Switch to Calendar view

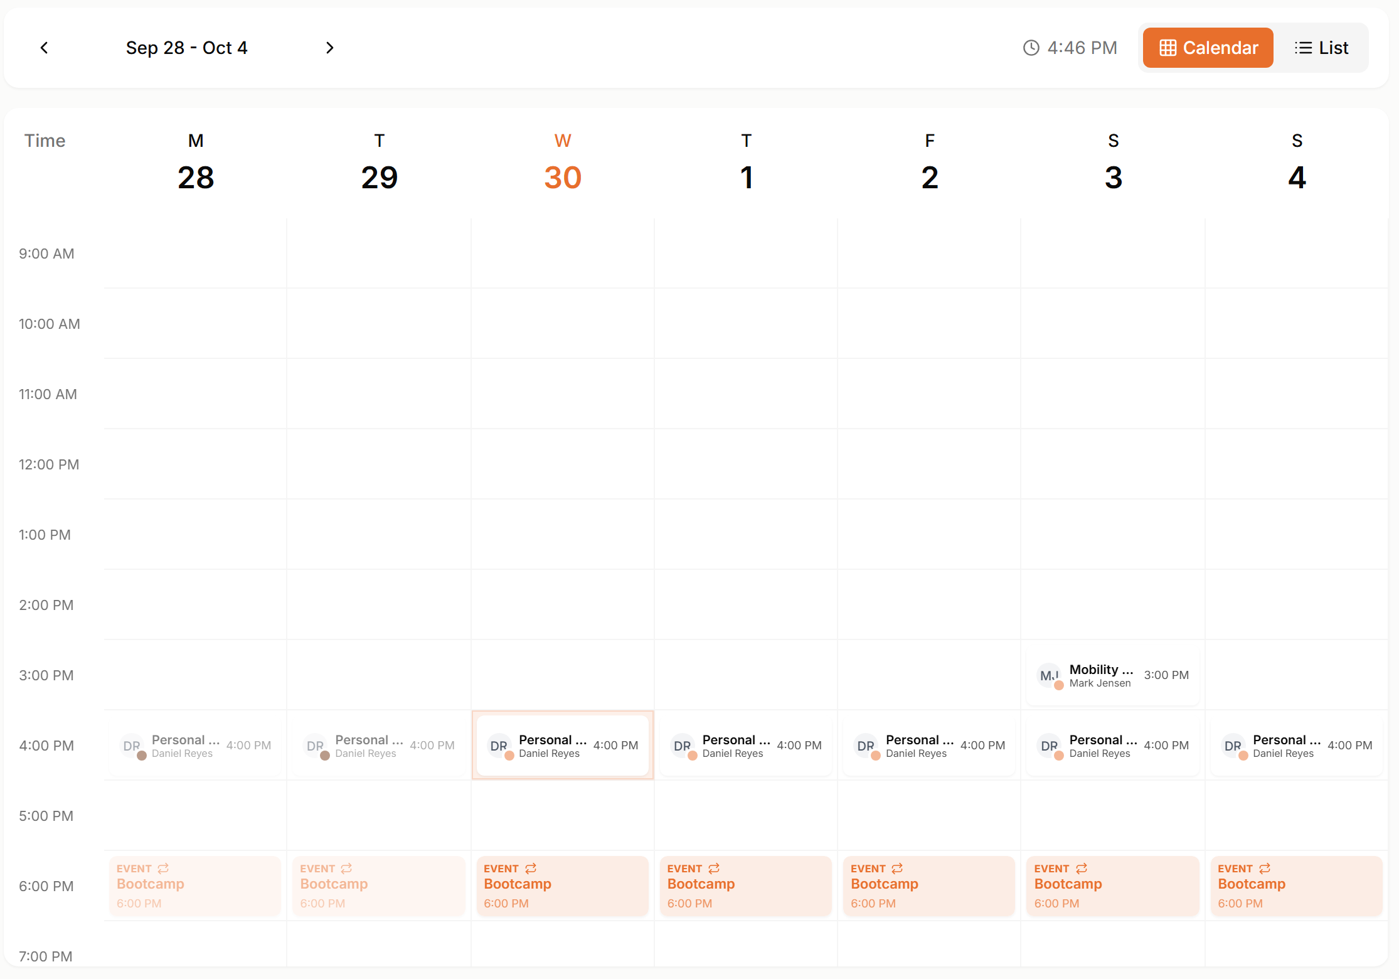pos(1208,48)
